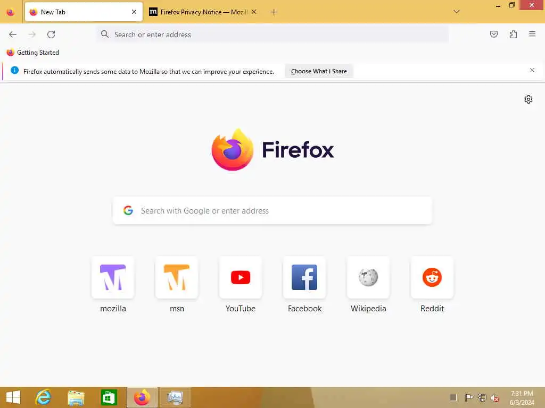Click the taskbar clock showing 7:31 PM

tap(522, 397)
